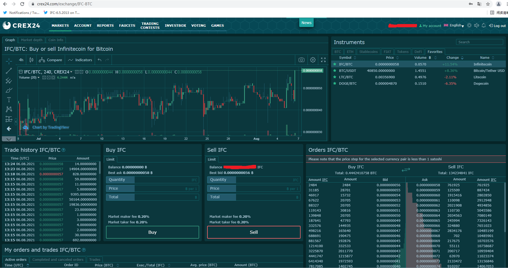Collapse the chart legend toggle box
Screen dimensions: 508x268
(x=20, y=72)
